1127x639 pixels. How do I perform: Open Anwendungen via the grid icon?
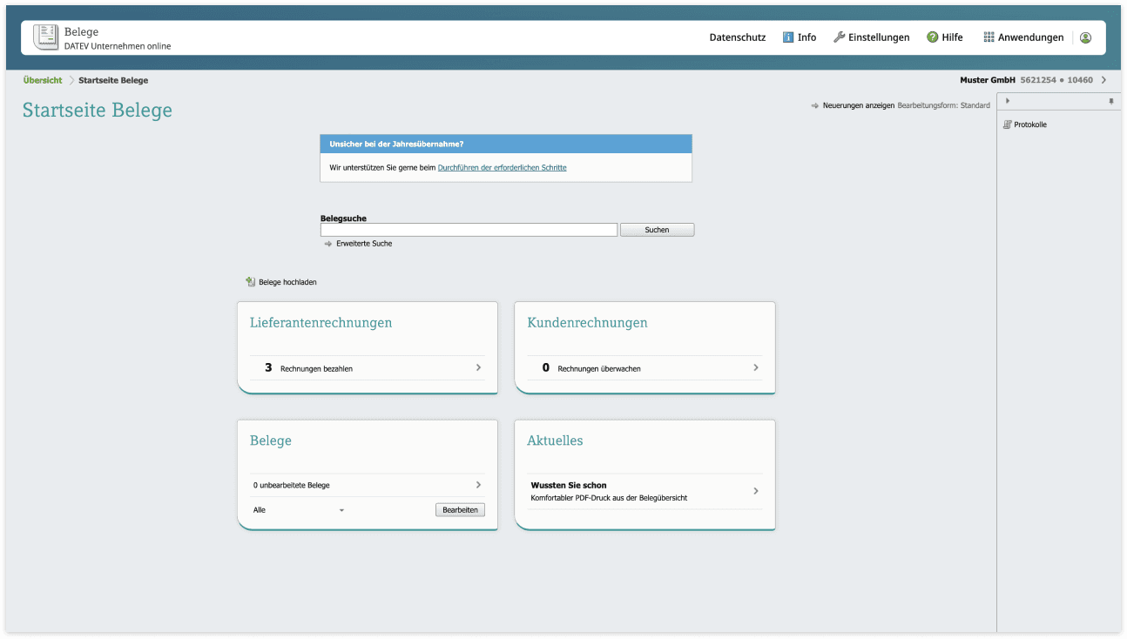pyautogui.click(x=989, y=37)
